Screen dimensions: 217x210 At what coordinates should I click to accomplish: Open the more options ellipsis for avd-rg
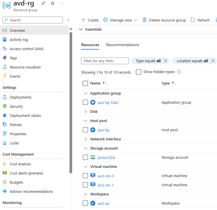[x=62, y=3]
